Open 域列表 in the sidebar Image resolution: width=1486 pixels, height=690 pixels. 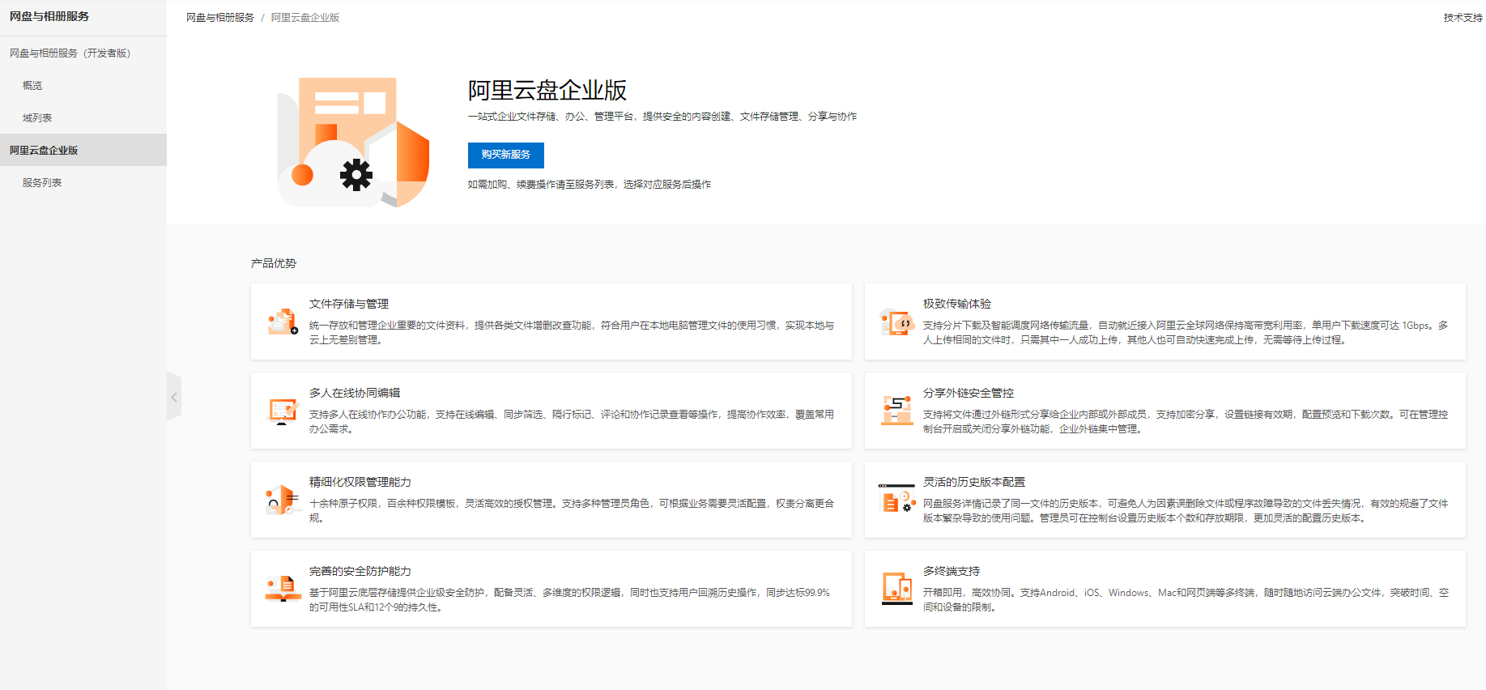[x=37, y=117]
